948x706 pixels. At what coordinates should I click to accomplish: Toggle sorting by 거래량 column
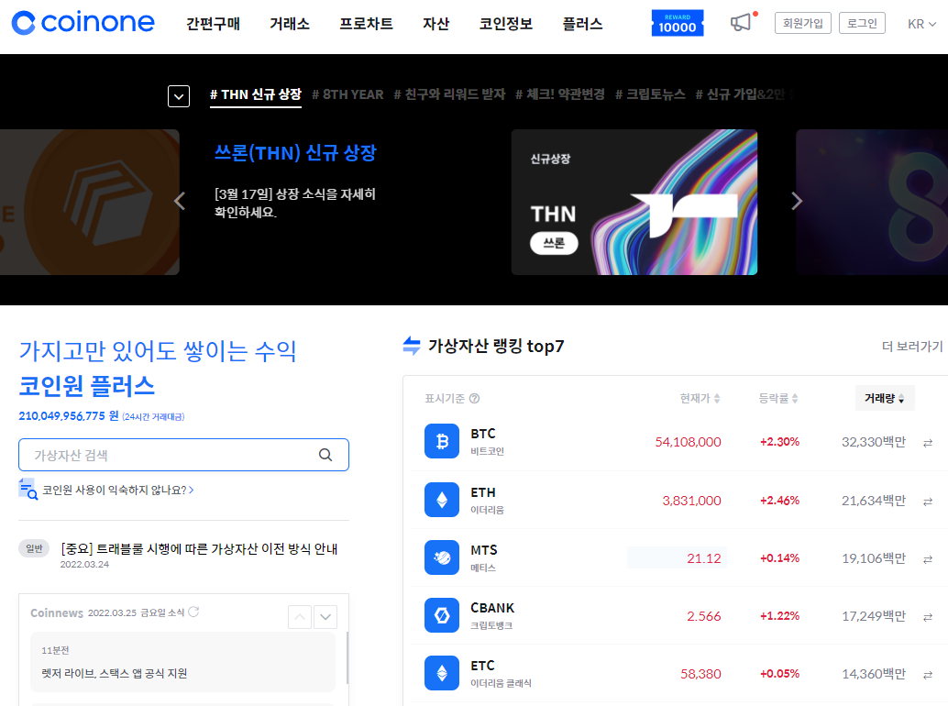(884, 397)
